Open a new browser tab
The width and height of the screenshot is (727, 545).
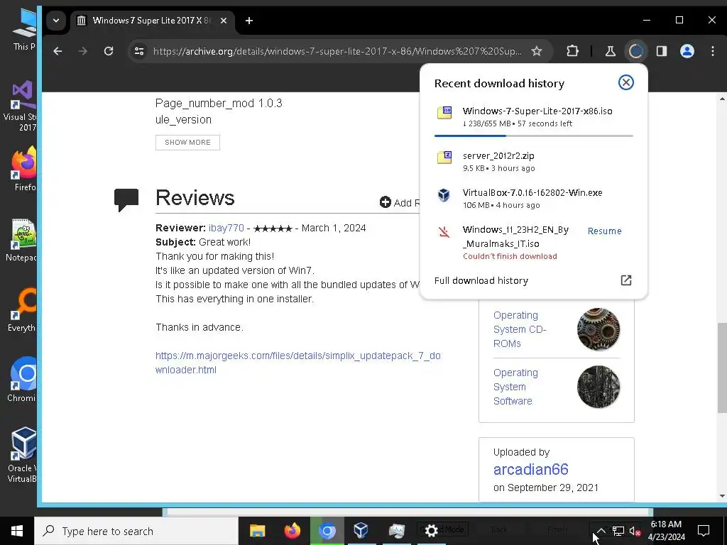click(249, 21)
